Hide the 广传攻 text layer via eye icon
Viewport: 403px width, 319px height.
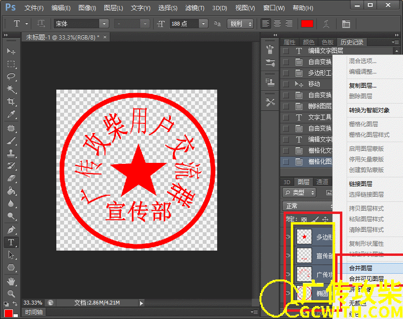pos(288,274)
